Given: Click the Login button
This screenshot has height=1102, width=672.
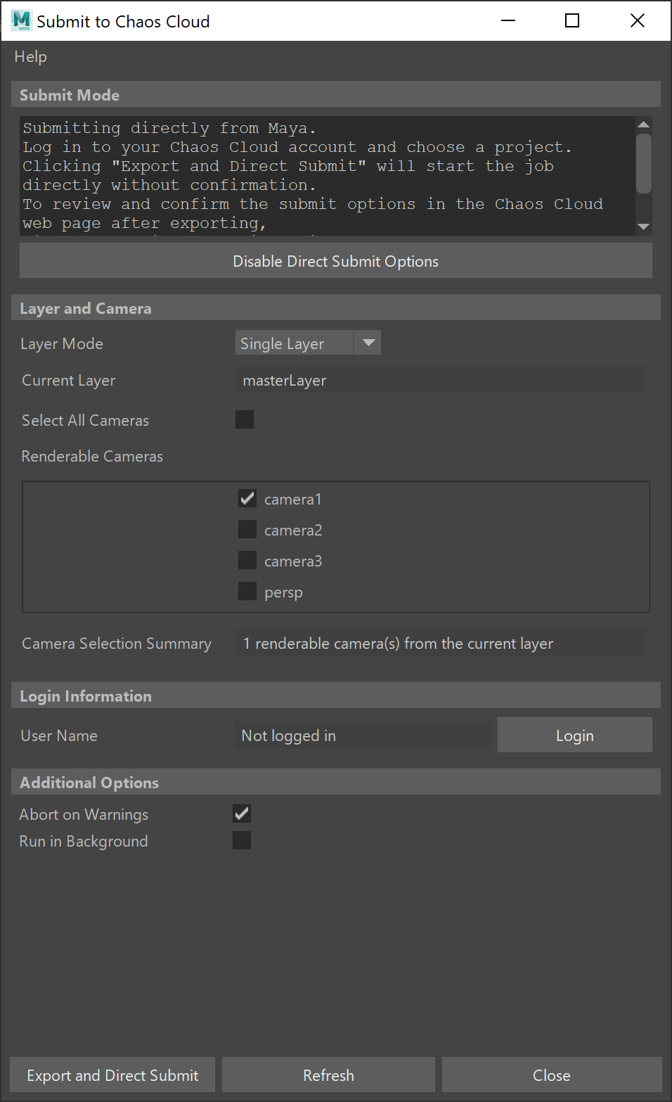Looking at the screenshot, I should tap(575, 735).
